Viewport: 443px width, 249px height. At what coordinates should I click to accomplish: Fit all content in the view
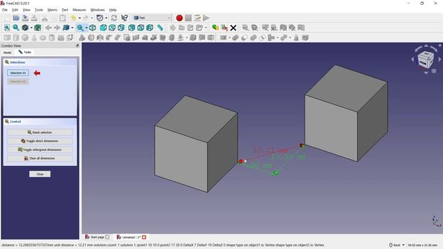click(x=7, y=28)
